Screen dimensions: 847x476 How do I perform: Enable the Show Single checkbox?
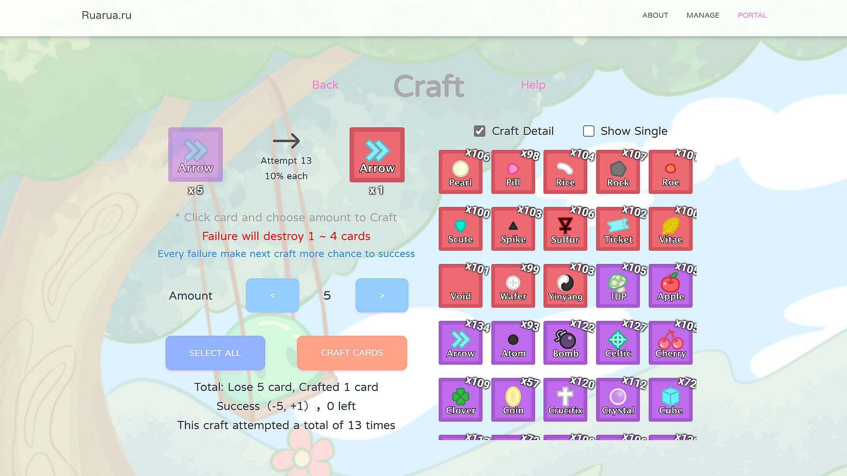point(588,131)
